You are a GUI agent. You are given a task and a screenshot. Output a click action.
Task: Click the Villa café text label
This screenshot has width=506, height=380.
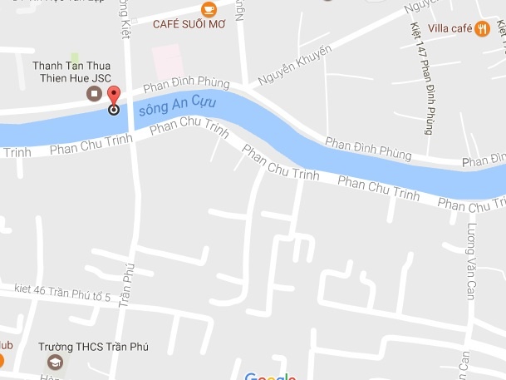click(x=450, y=28)
